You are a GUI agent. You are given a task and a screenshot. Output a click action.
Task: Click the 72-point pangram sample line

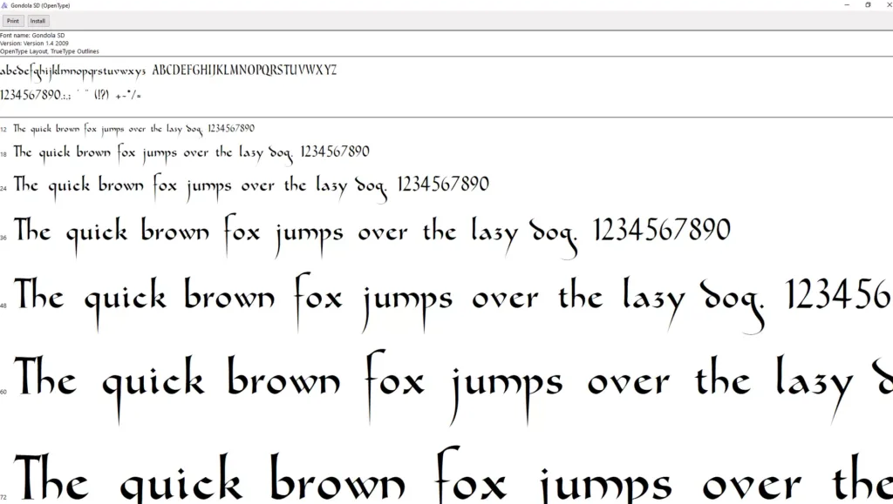tap(453, 475)
